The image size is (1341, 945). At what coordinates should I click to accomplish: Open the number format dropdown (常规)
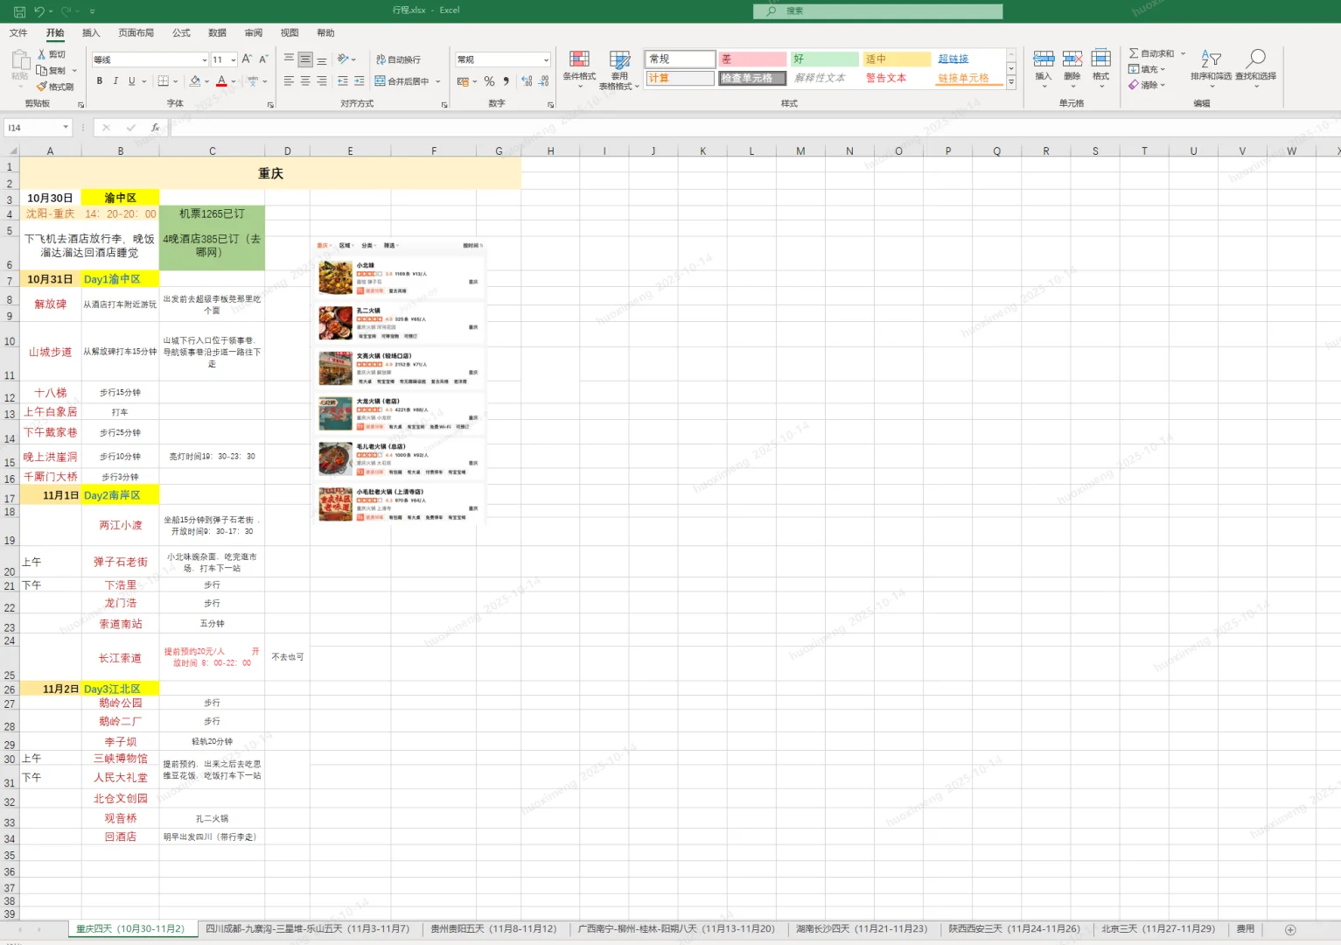click(x=546, y=59)
